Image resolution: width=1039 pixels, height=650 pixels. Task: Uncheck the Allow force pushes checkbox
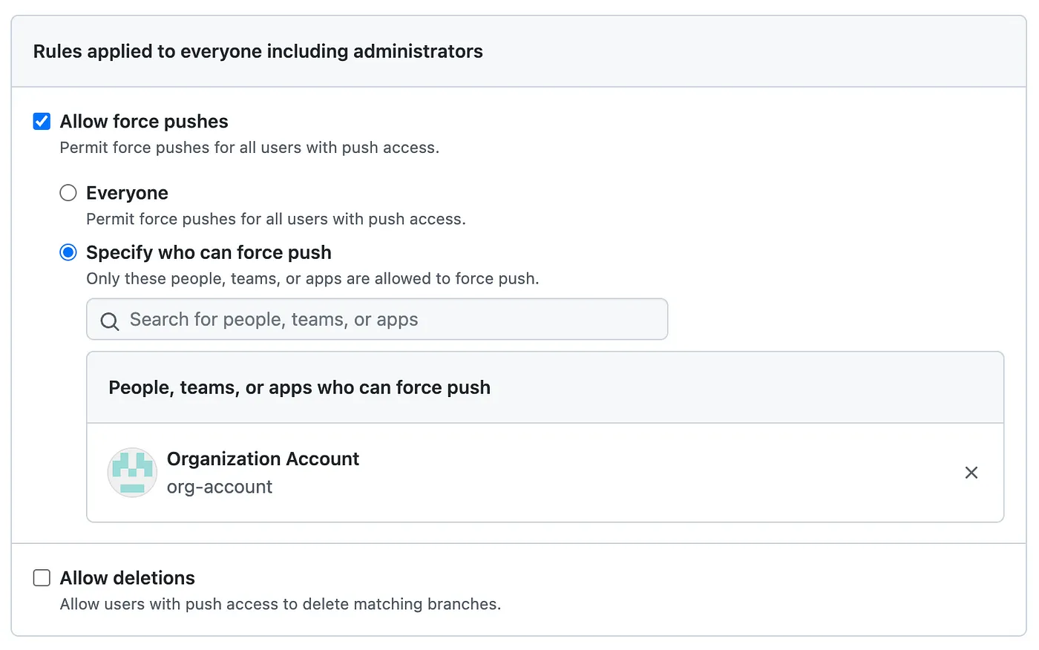42,121
